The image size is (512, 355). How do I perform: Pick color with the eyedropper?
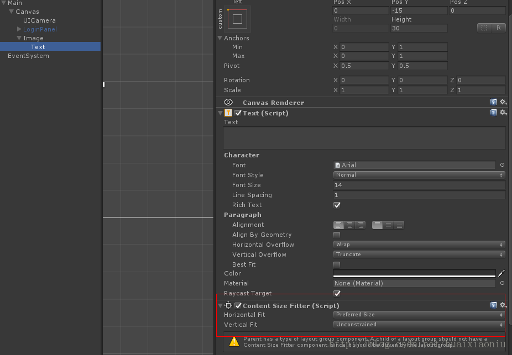click(501, 273)
